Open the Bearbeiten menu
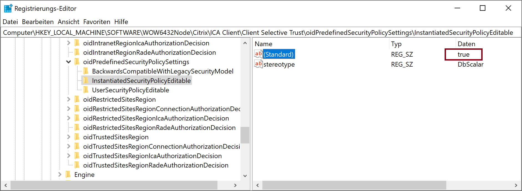Viewport: 522px width, 191px height. (x=38, y=22)
